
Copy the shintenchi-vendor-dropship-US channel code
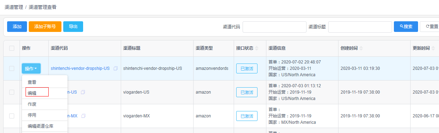coord(115,68)
